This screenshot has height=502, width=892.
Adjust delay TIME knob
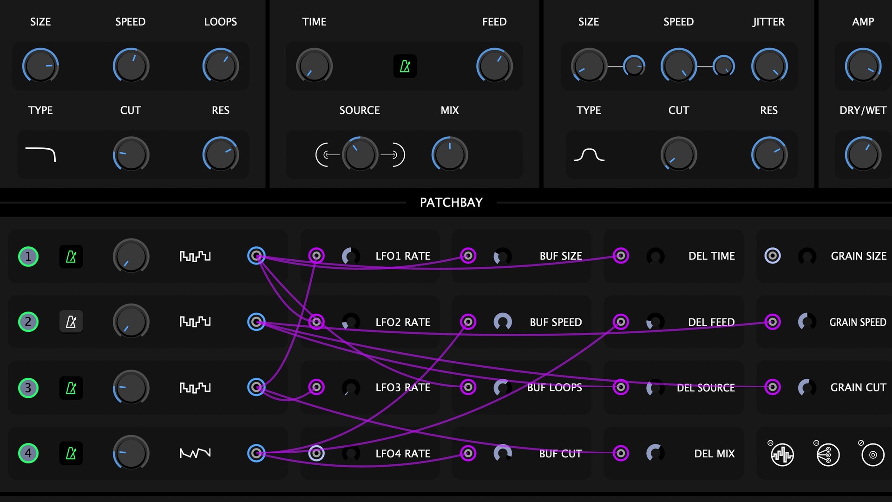(314, 66)
